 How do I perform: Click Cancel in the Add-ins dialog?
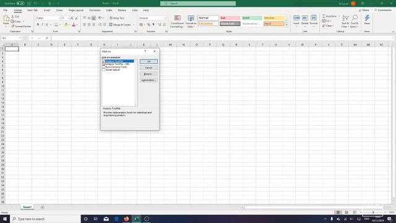tap(148, 68)
